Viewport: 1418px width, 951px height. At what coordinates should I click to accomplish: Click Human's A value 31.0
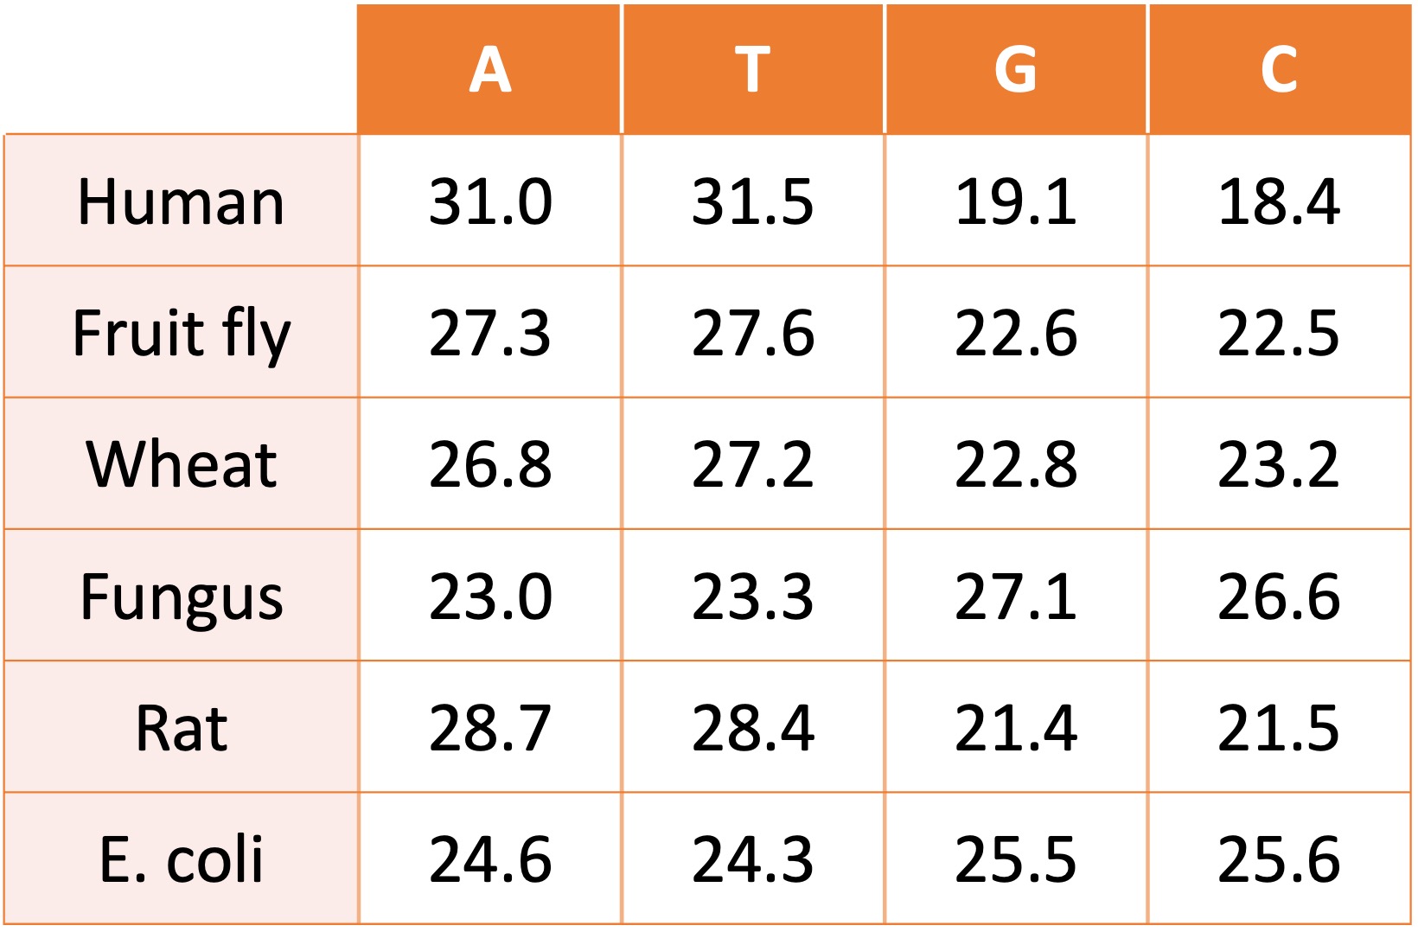(490, 201)
